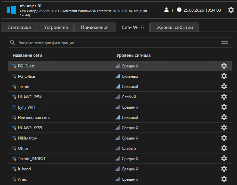This screenshot has width=237, height=185.
Task: Click the Windows logo icon
Action: [x=11, y=10]
